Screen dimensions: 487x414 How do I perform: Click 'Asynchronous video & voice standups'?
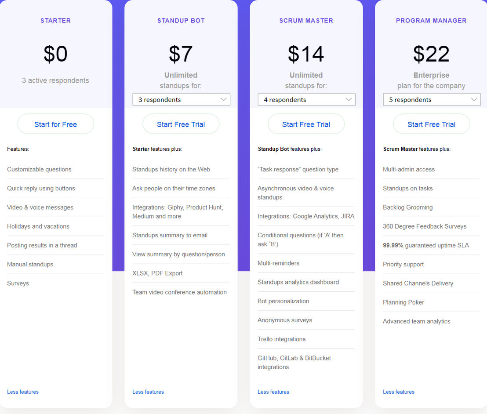point(296,192)
